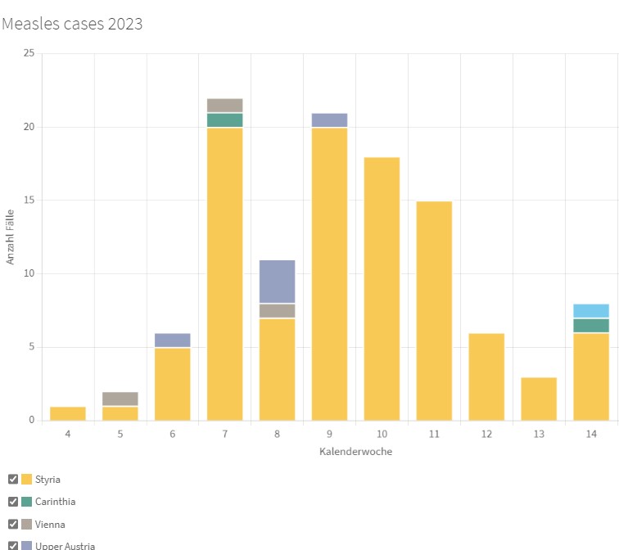Click the x-axis tick label 14
Image resolution: width=619 pixels, height=550 pixels.
point(591,434)
